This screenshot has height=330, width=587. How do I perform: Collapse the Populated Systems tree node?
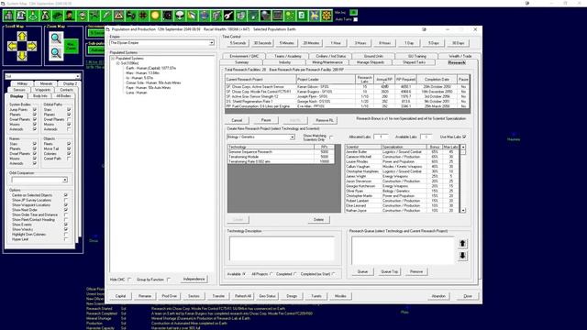point(113,59)
